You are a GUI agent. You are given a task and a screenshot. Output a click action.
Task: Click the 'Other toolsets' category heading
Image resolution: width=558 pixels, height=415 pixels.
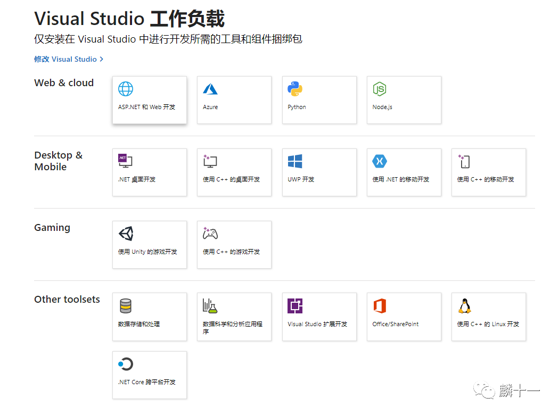click(67, 300)
